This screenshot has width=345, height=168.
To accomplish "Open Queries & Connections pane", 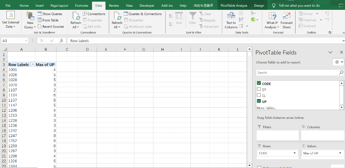I will pos(142,14).
